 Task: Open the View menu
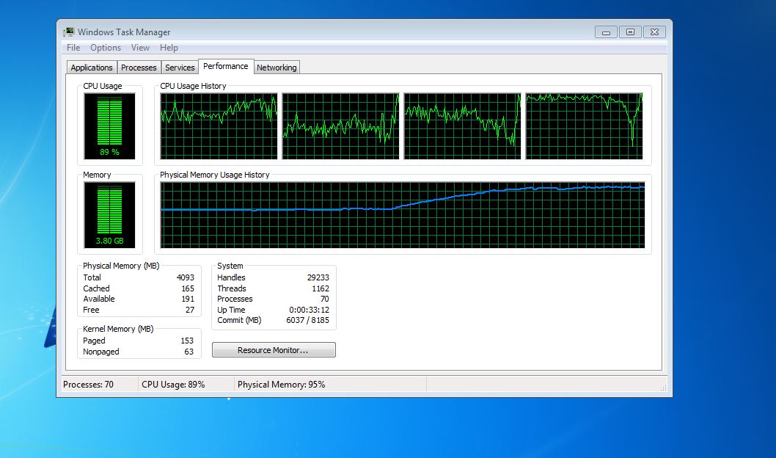(x=140, y=48)
